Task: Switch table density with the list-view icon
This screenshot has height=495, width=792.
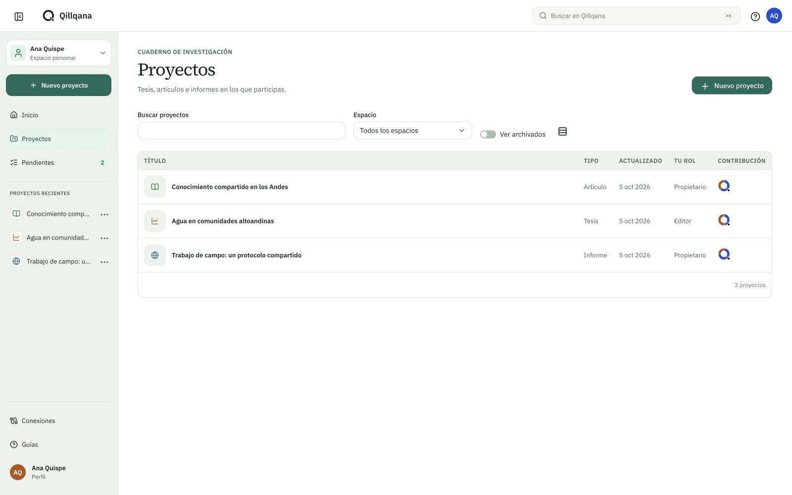Action: pyautogui.click(x=562, y=132)
